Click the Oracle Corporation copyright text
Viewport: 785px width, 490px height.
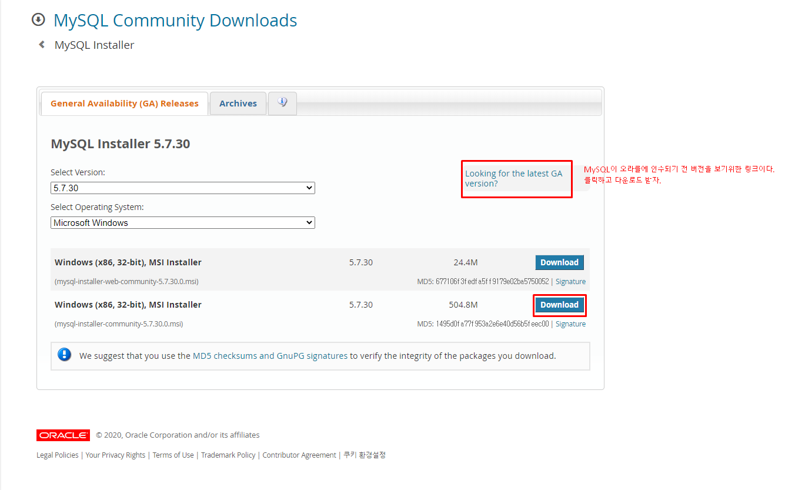pos(178,435)
